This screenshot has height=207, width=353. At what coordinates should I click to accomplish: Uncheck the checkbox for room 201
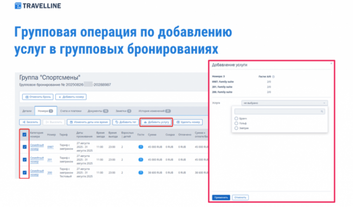25,160
